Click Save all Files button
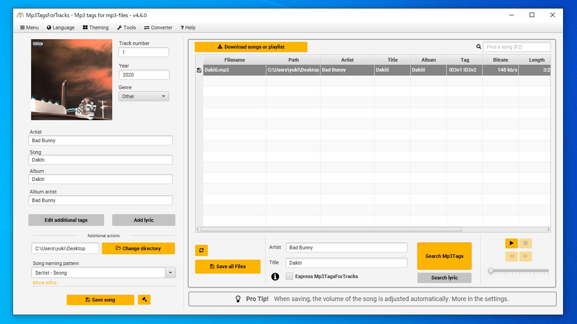Screen dimensions: 577x324 228,266
